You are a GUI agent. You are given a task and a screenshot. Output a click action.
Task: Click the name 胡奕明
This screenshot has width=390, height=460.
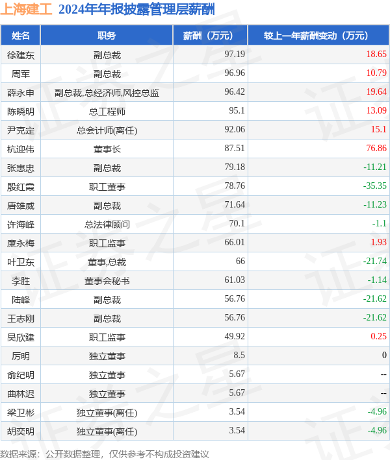21,431
